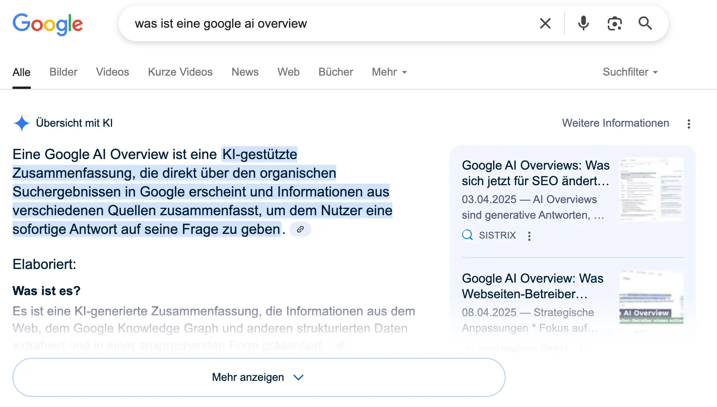Submit search with the magnifying glass icon
This screenshot has height=407, width=717.
coord(645,23)
